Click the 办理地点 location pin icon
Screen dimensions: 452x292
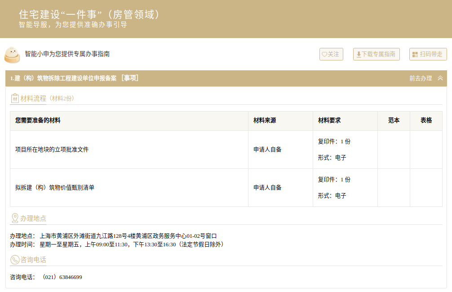tap(15, 218)
